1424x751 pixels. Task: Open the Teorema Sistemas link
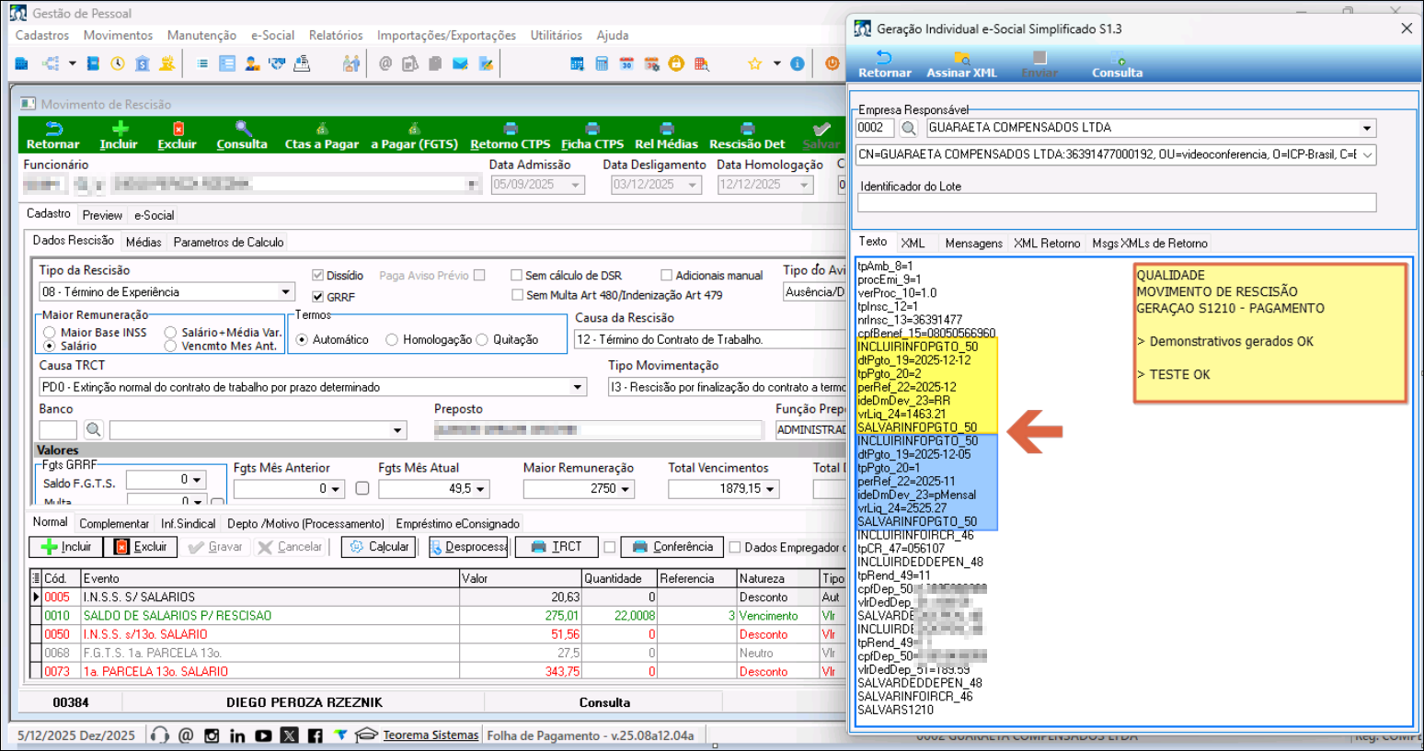431,735
